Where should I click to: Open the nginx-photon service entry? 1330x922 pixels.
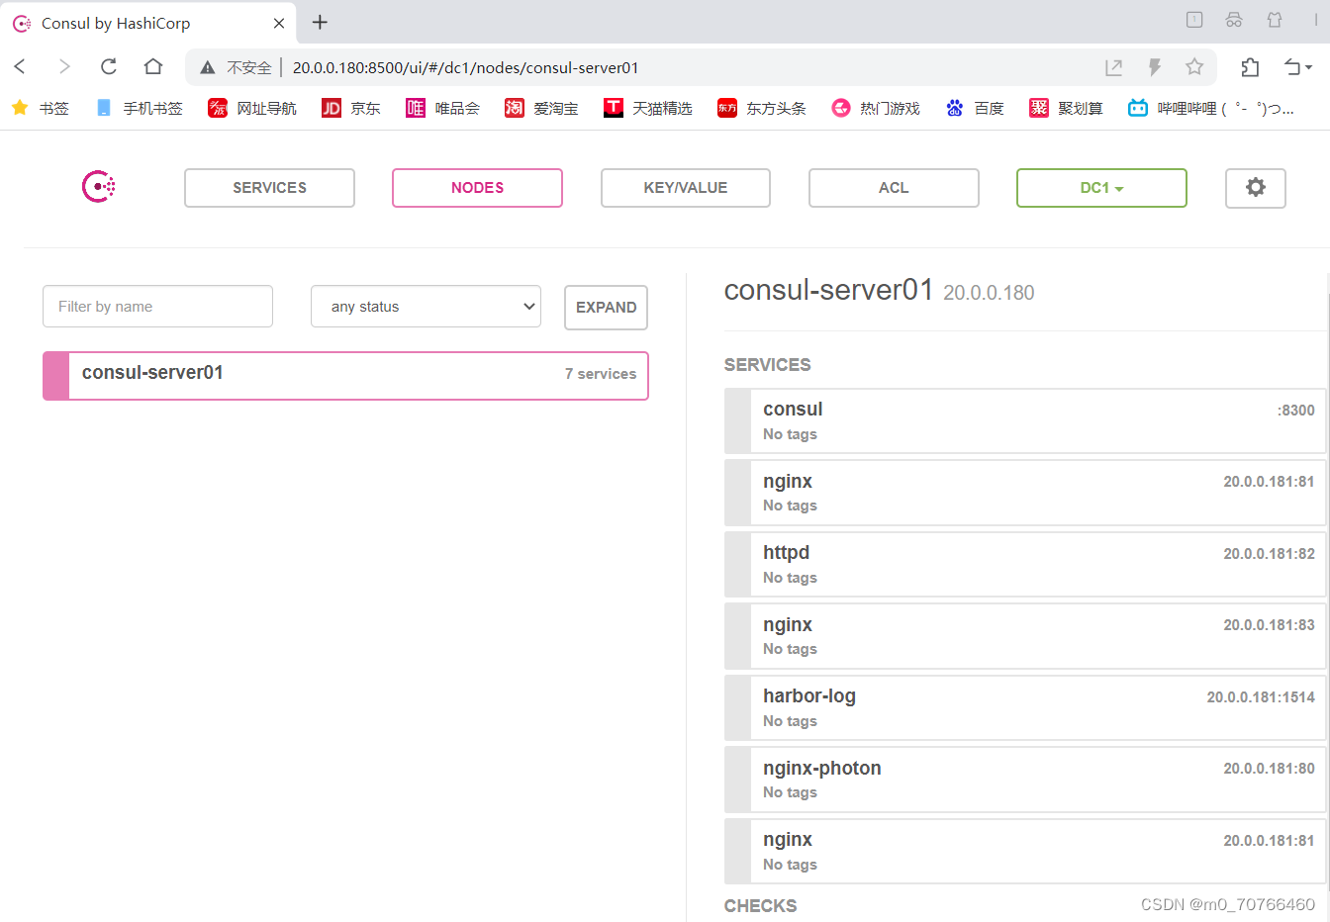(x=1024, y=780)
